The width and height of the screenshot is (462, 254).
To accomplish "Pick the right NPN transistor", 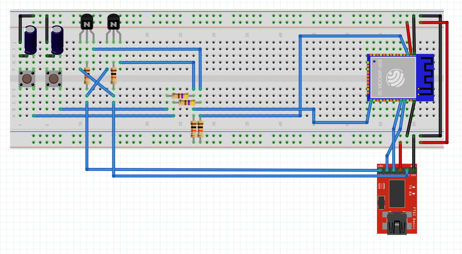I will (113, 23).
